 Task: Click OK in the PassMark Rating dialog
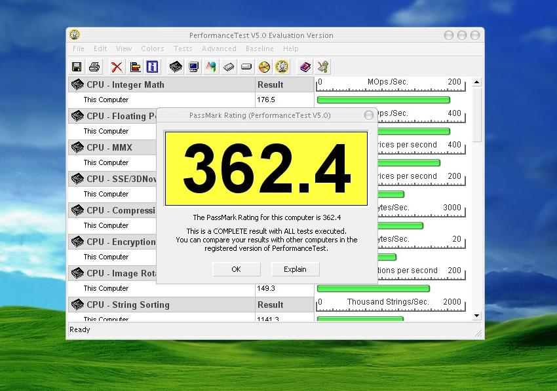point(236,269)
